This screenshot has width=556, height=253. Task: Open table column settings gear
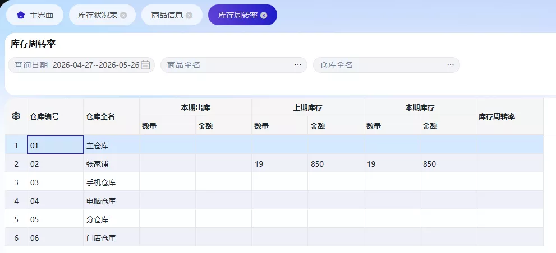[16, 116]
